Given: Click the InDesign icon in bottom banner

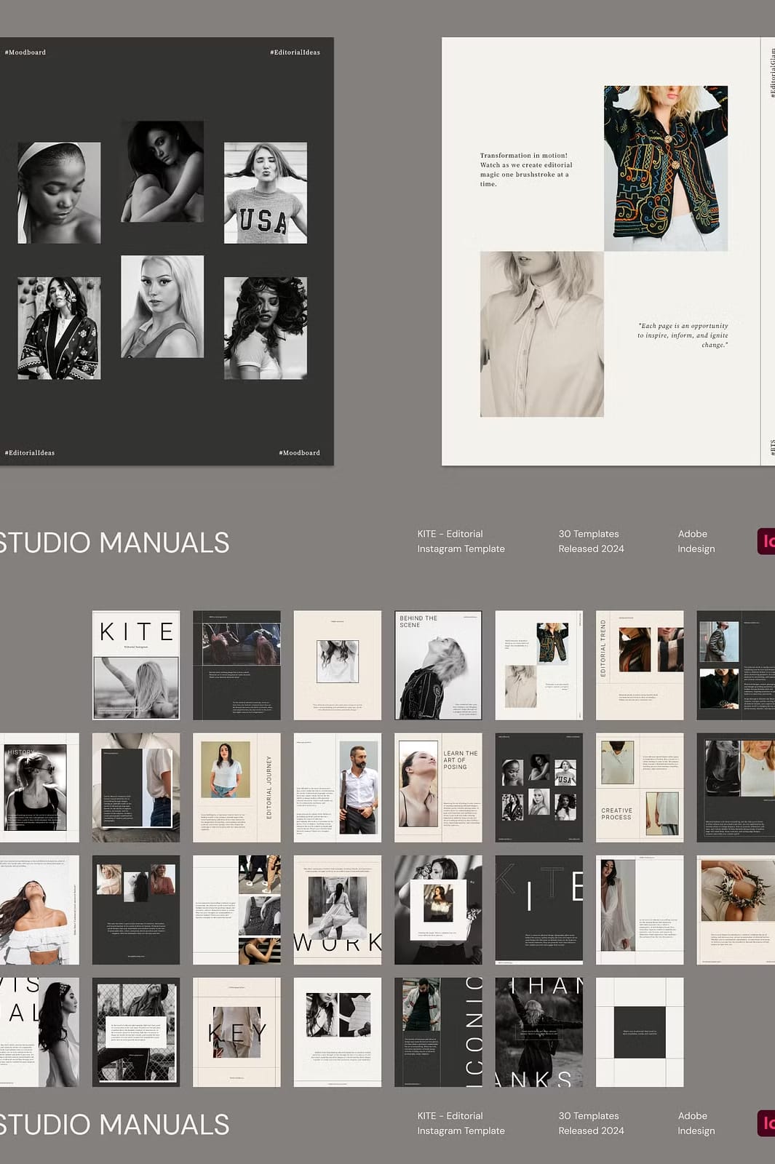Looking at the screenshot, I should tap(766, 1123).
